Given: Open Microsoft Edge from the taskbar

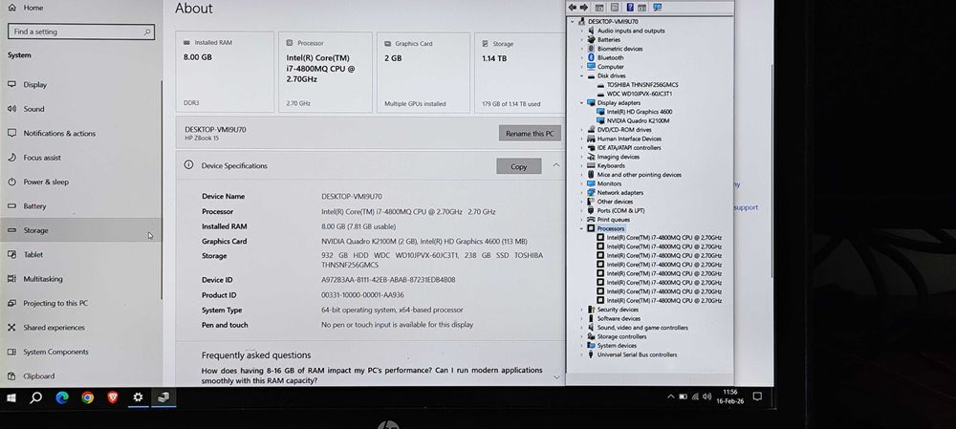Looking at the screenshot, I should 62,397.
